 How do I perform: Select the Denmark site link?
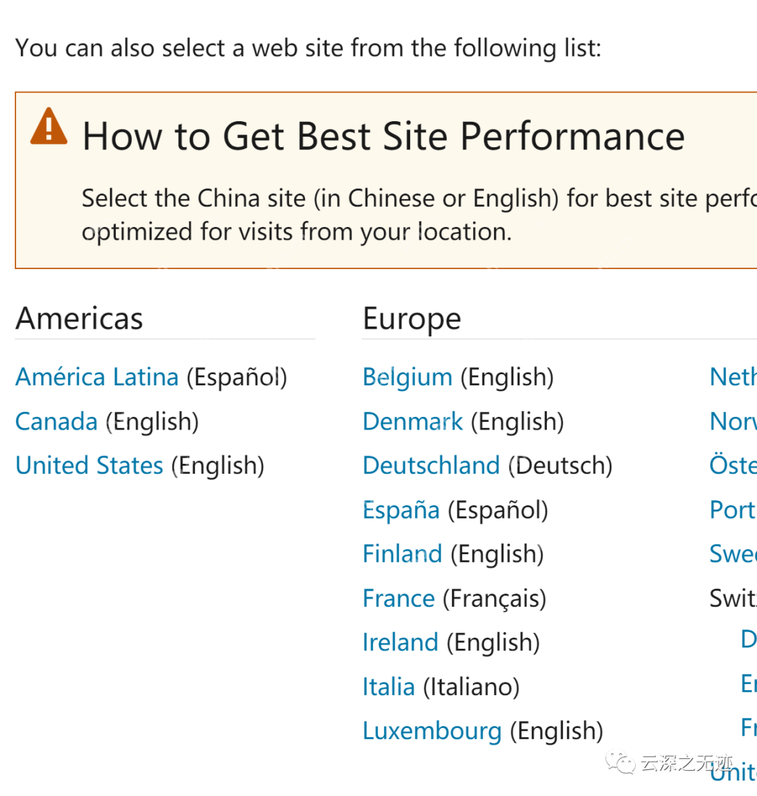pos(413,422)
